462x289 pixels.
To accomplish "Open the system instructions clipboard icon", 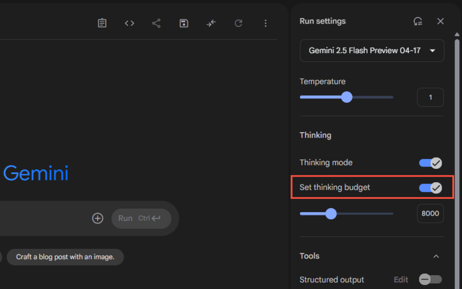I will point(102,23).
